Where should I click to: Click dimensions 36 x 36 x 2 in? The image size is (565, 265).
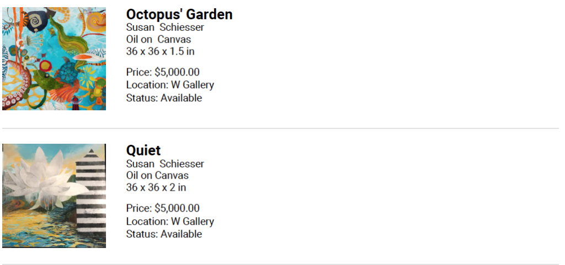coord(156,188)
